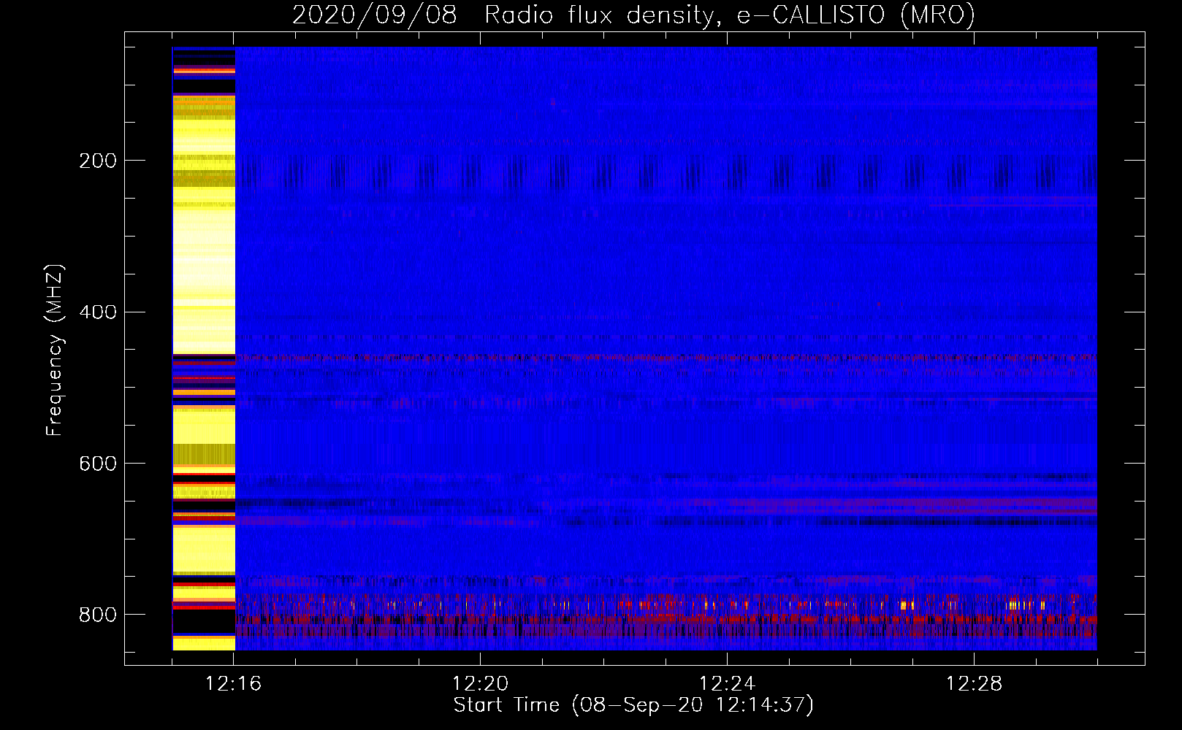Click the 600 frequency tick label

click(x=98, y=464)
